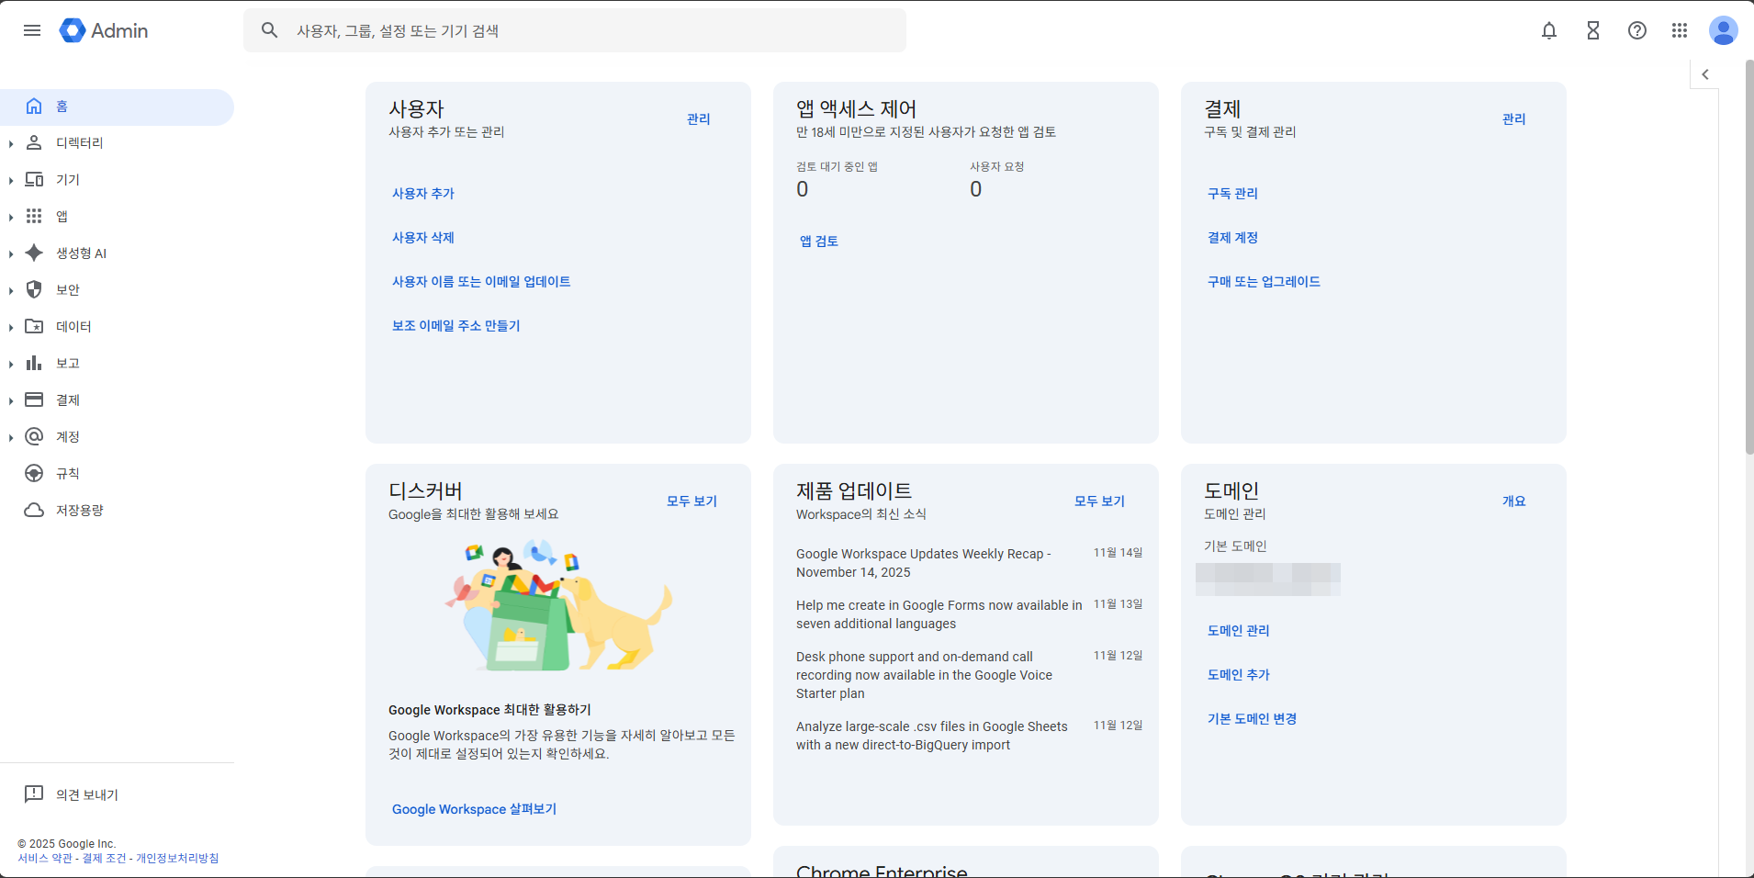This screenshot has height=878, width=1754.
Task: Expand the 데이터 tree arrow
Action: tap(10, 327)
